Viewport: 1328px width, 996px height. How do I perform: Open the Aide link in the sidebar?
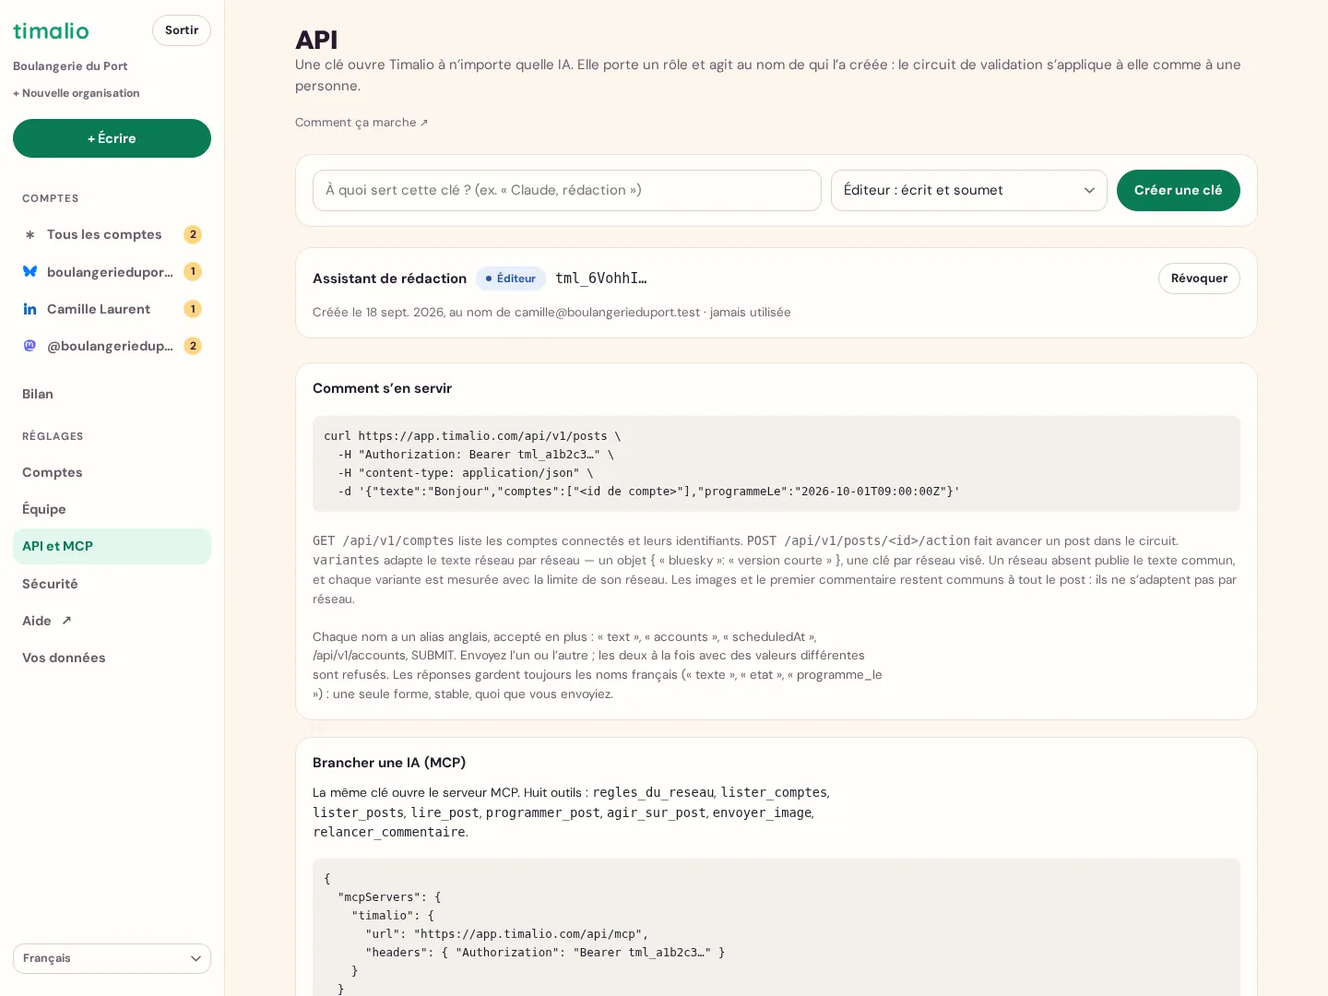[112, 621]
